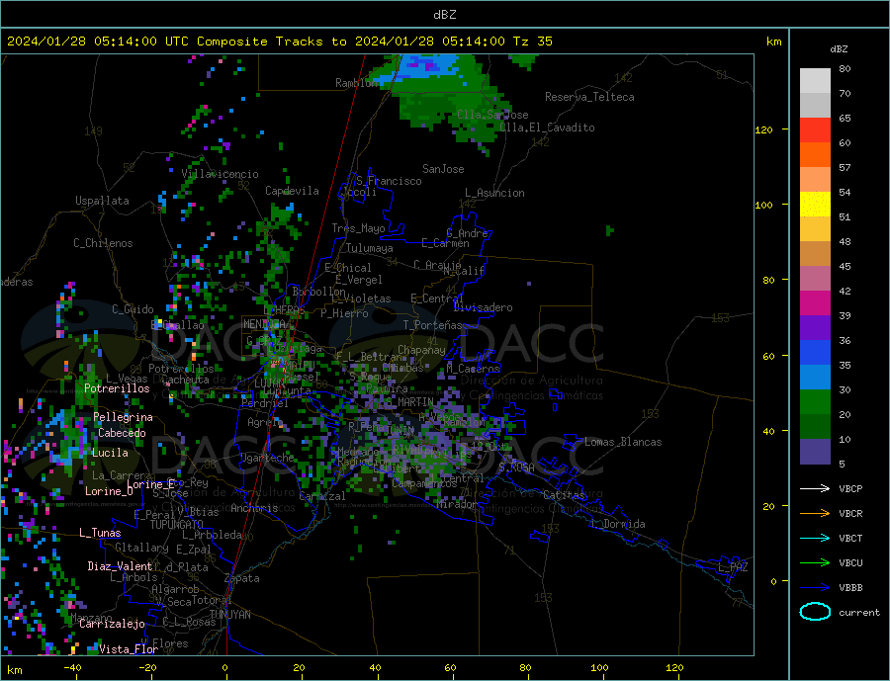Click the 'SanJose' map label

click(443, 169)
